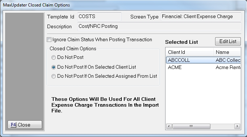This screenshot has height=137, width=247.
Task: Enable Ignore Claim Status When Posting Transaction
Action: click(x=49, y=40)
